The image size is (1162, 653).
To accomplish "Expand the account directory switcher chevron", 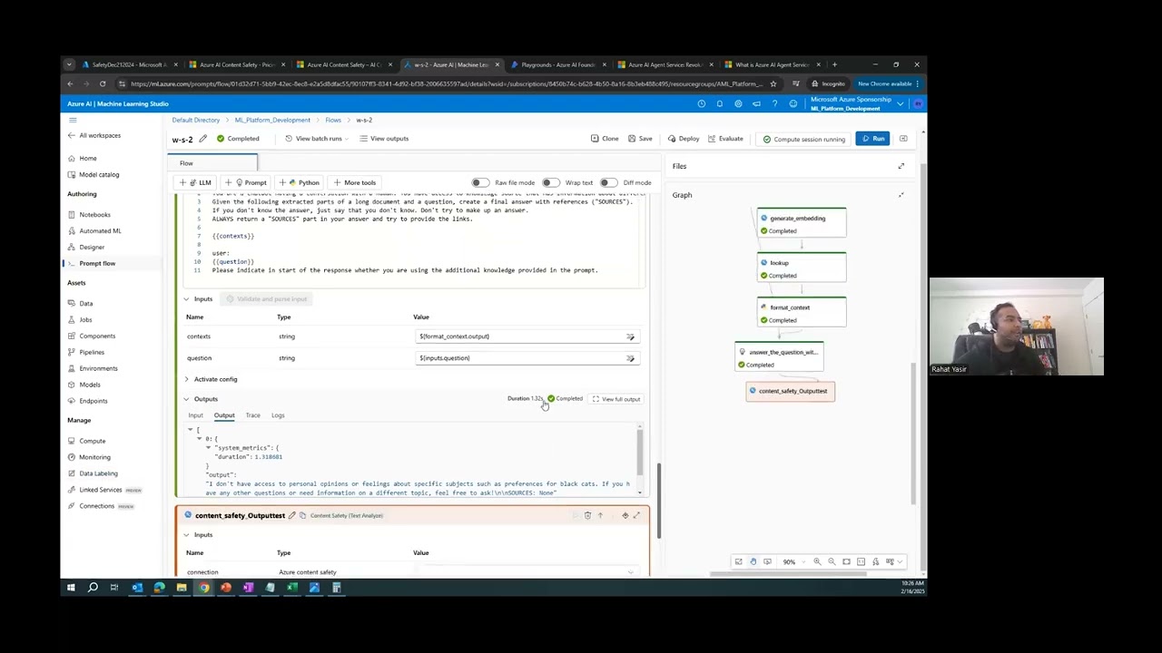I will (x=900, y=103).
